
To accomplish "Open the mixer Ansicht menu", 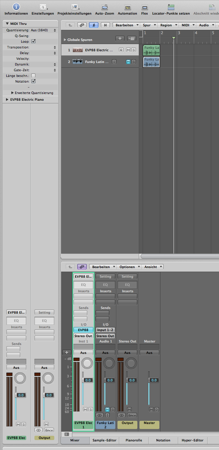I will click(153, 267).
